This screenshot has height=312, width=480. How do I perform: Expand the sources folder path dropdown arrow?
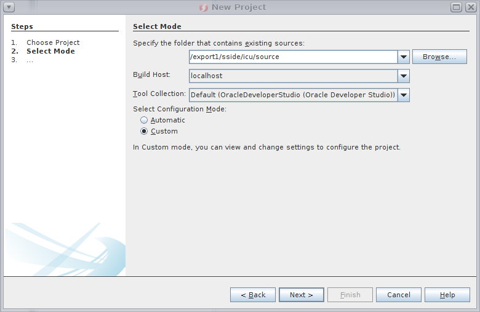point(404,57)
